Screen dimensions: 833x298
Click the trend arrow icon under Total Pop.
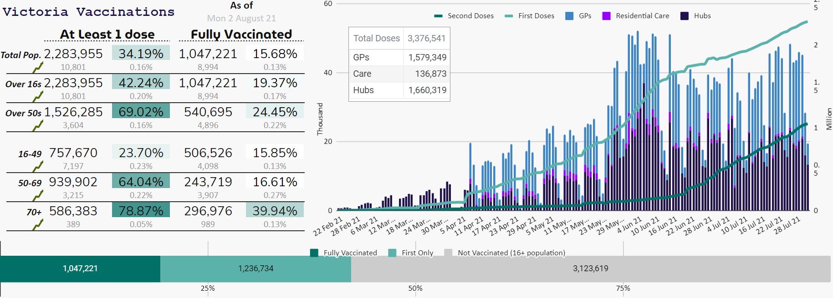pos(38,67)
